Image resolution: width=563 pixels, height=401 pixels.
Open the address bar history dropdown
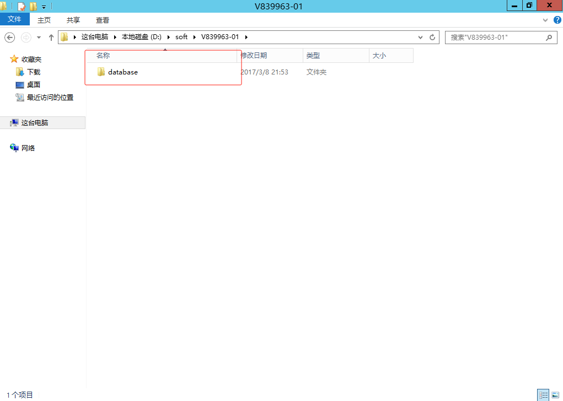click(x=420, y=38)
